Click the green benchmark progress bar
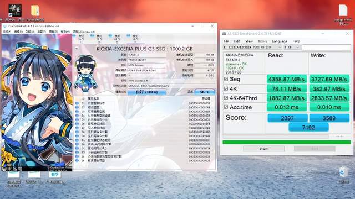 click(287, 142)
